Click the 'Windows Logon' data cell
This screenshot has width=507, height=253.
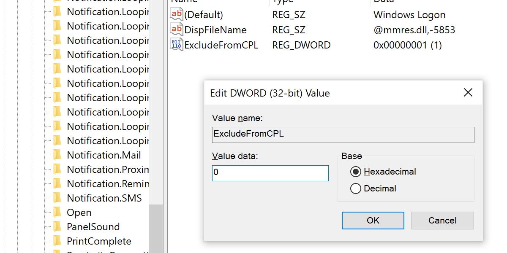[409, 15]
